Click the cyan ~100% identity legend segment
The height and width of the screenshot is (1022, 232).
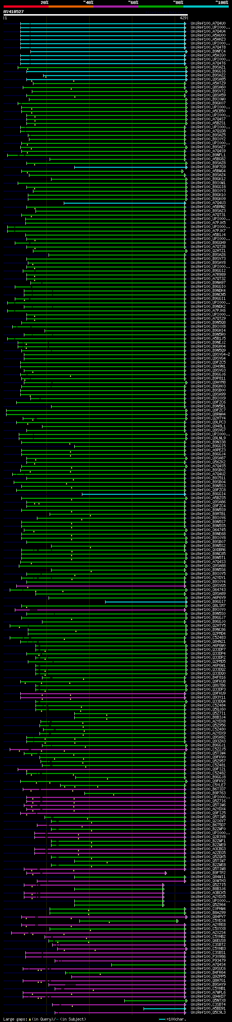click(206, 7)
